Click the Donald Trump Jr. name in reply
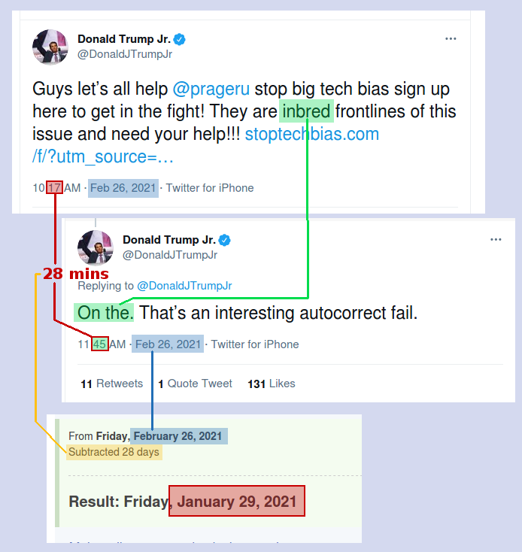 click(169, 240)
